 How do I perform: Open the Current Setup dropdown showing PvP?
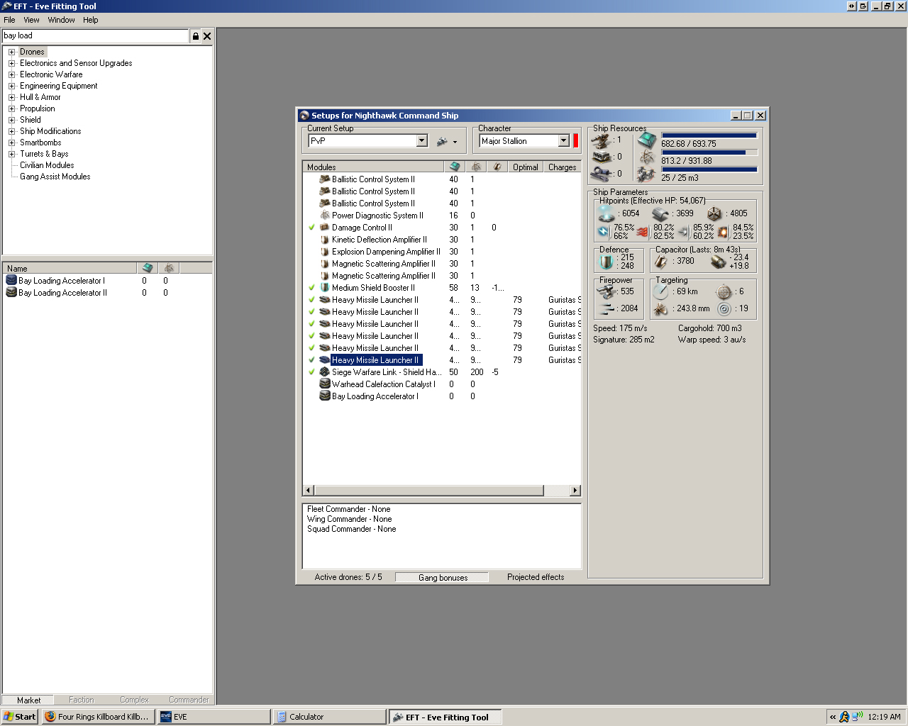421,140
